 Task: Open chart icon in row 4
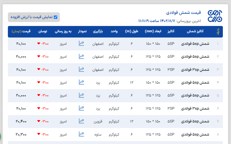[x=81, y=82]
